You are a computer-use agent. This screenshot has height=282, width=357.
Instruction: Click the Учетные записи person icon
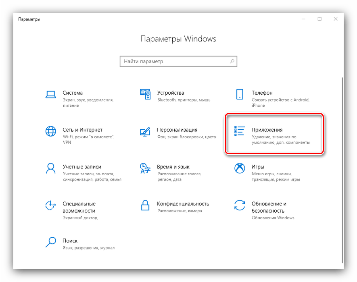50,168
